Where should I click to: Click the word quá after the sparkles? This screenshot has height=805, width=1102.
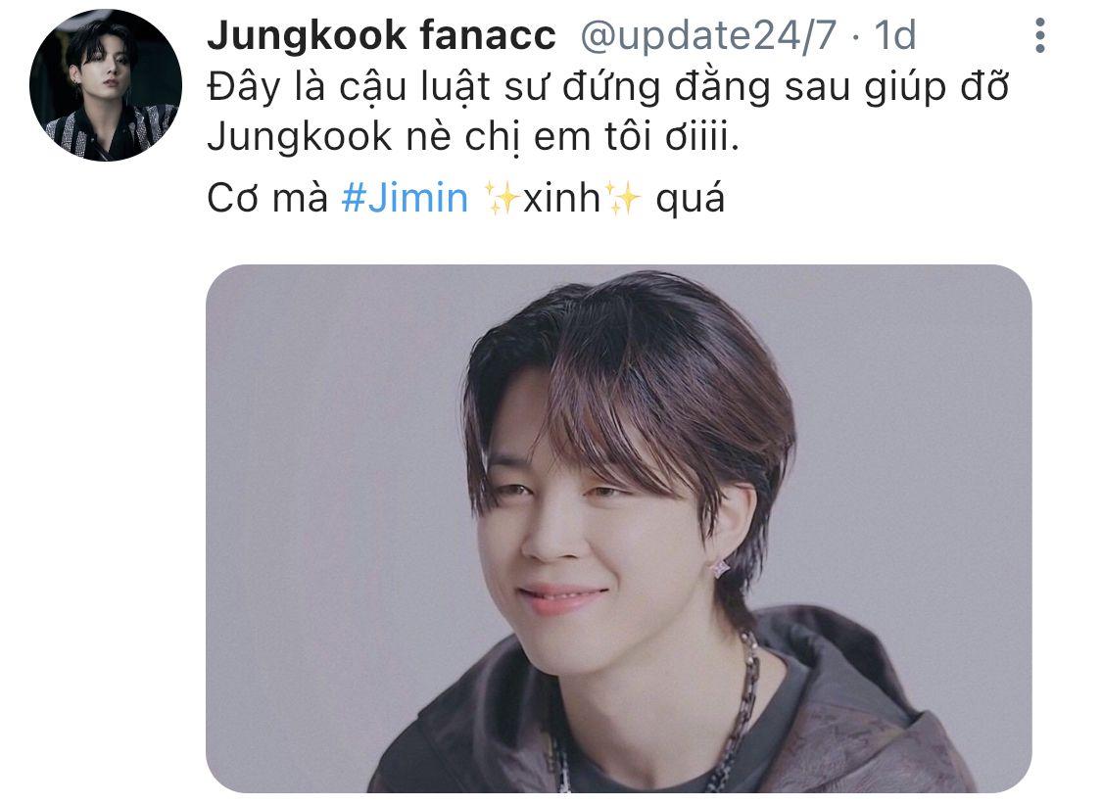[x=690, y=199]
